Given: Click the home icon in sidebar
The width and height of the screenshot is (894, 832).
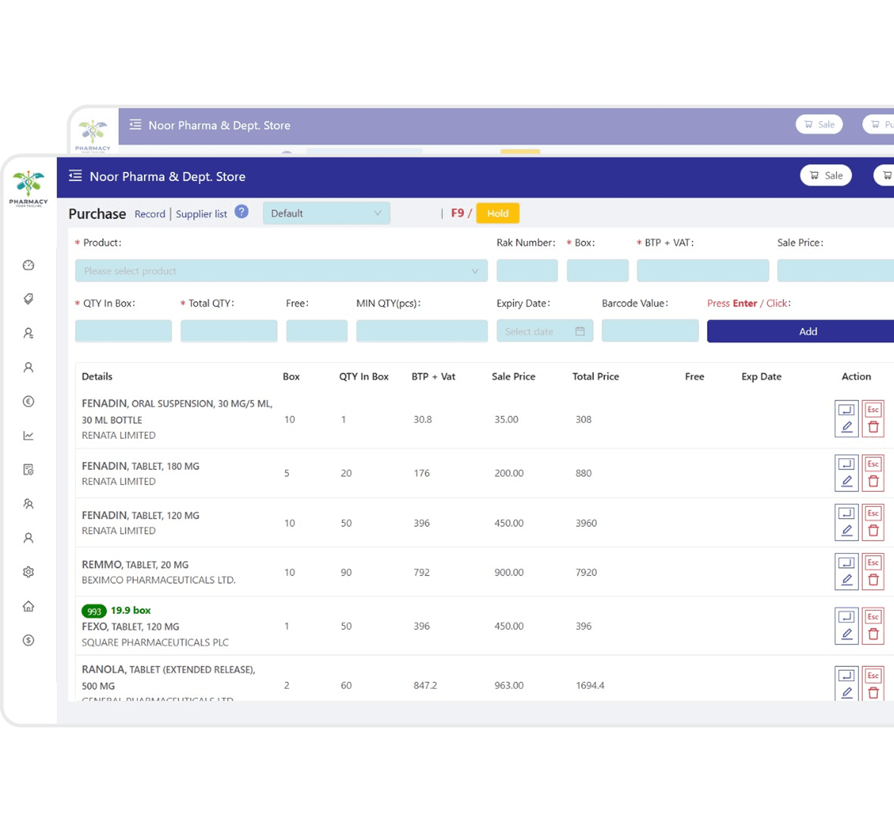Looking at the screenshot, I should (28, 606).
